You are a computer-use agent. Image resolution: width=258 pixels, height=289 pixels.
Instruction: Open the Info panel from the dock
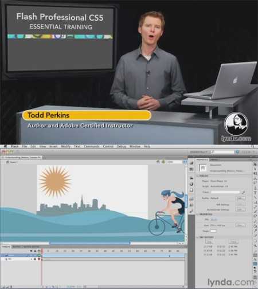point(191,184)
